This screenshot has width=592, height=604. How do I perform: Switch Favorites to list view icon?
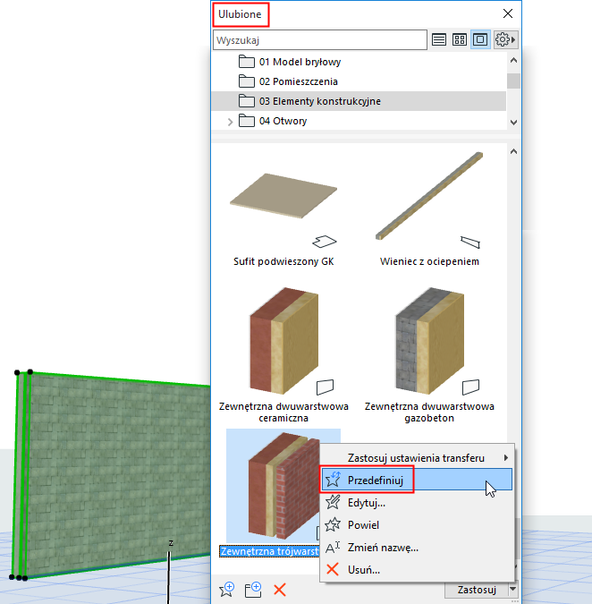tap(439, 39)
